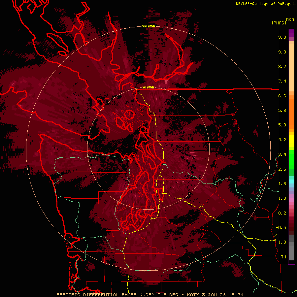
Task: Pick the gray band at the color bar bottom
Action: [x=291, y=251]
